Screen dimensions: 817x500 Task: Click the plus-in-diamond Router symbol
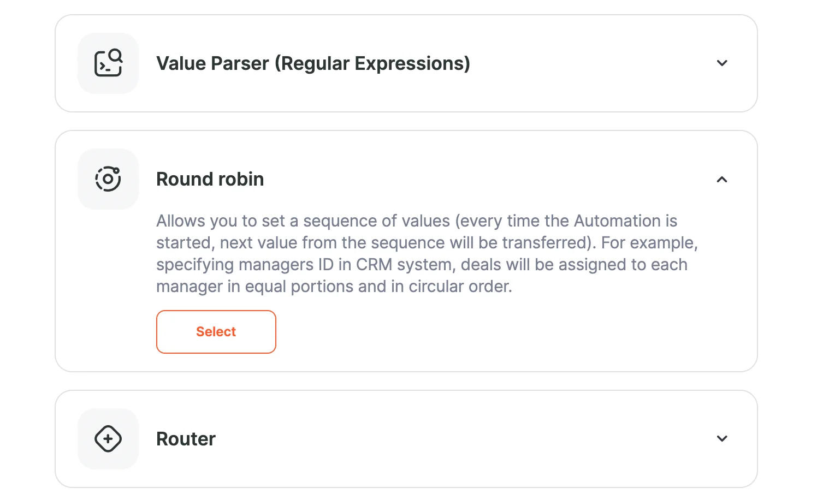click(108, 438)
